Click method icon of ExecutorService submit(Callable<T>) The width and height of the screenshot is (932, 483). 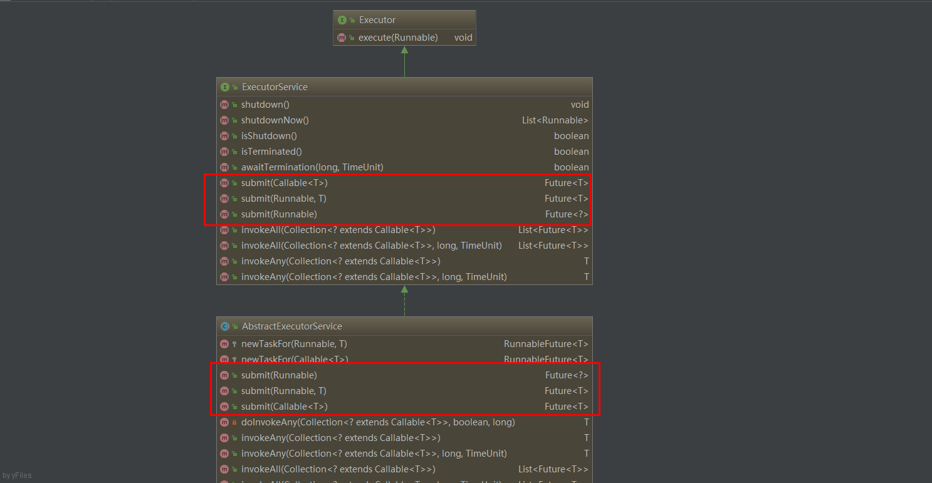tap(224, 183)
